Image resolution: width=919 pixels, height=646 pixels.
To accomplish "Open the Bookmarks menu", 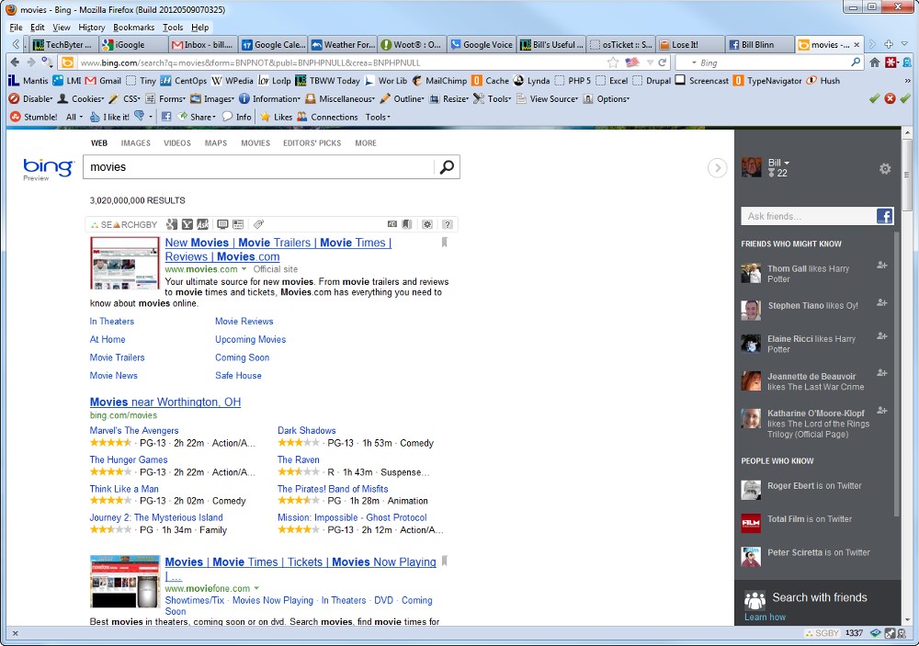I will tap(133, 27).
